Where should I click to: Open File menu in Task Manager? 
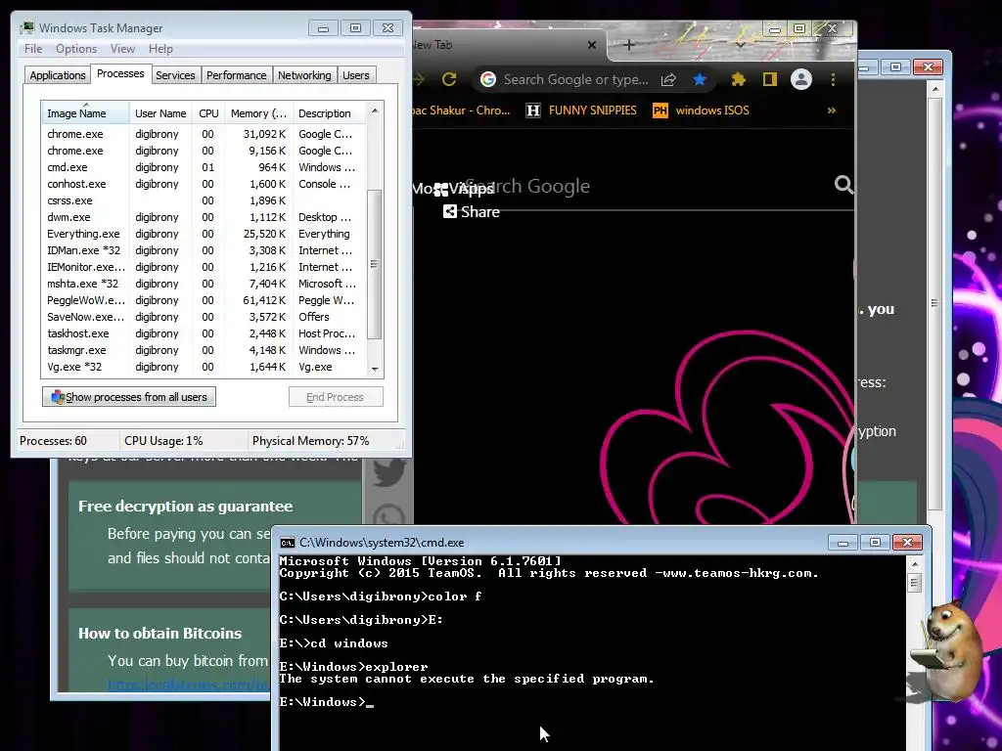click(x=33, y=49)
